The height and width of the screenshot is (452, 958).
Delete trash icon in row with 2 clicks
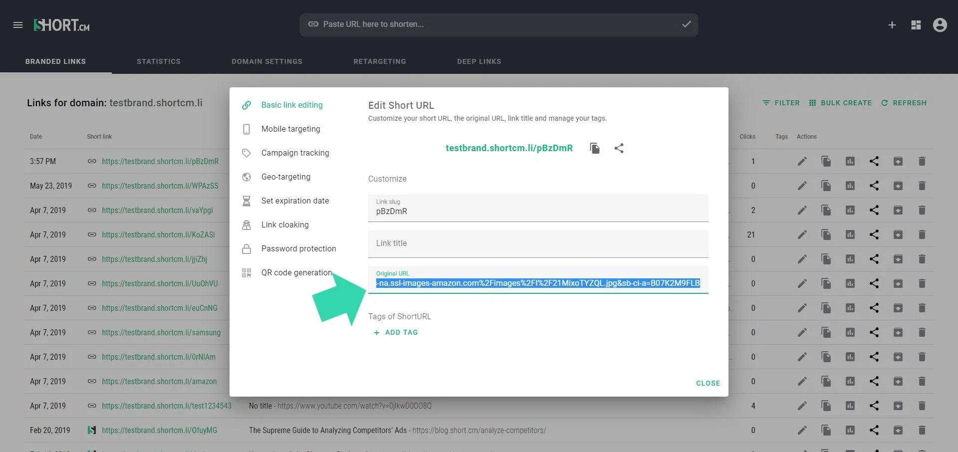click(x=922, y=210)
